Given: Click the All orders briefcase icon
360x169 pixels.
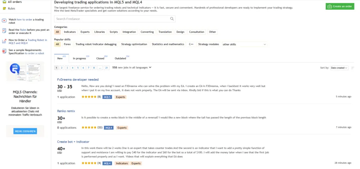Looking at the screenshot, I should 4,2.
